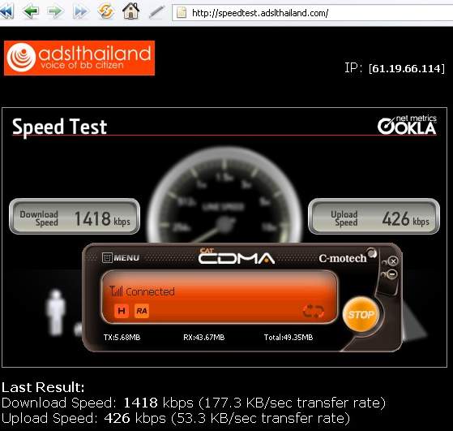Click the browser forward arrow icon
The width and height of the screenshot is (453, 431).
(55, 11)
